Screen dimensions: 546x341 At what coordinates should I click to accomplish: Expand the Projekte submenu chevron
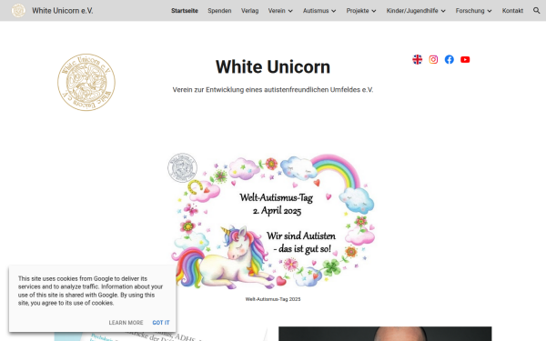374,11
